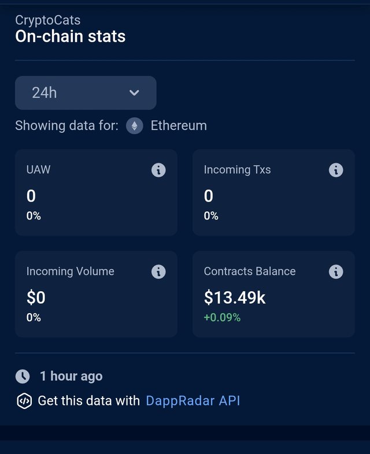Click the +0.09% change indicator

(x=222, y=317)
